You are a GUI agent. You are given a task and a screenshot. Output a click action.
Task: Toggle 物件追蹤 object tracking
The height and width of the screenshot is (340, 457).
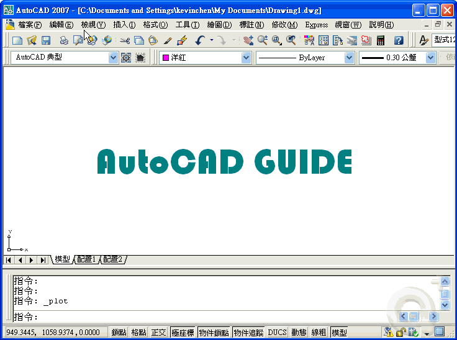(x=248, y=332)
